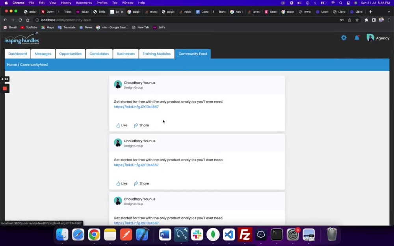
Task: Open the Window menu
Action: [x=128, y=3]
